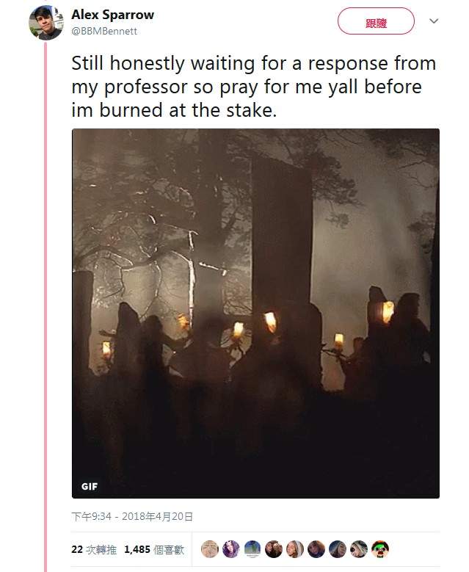Expand the tweet options chevron menu
Screen dimensions: 469x572
pyautogui.click(x=434, y=21)
